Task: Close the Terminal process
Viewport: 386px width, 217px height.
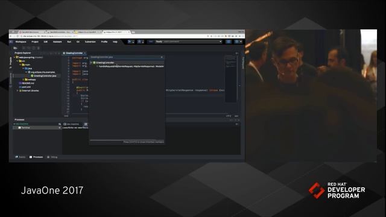Action: tap(59, 128)
